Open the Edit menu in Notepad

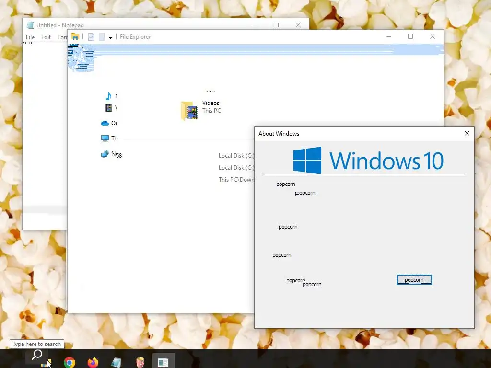coord(46,37)
